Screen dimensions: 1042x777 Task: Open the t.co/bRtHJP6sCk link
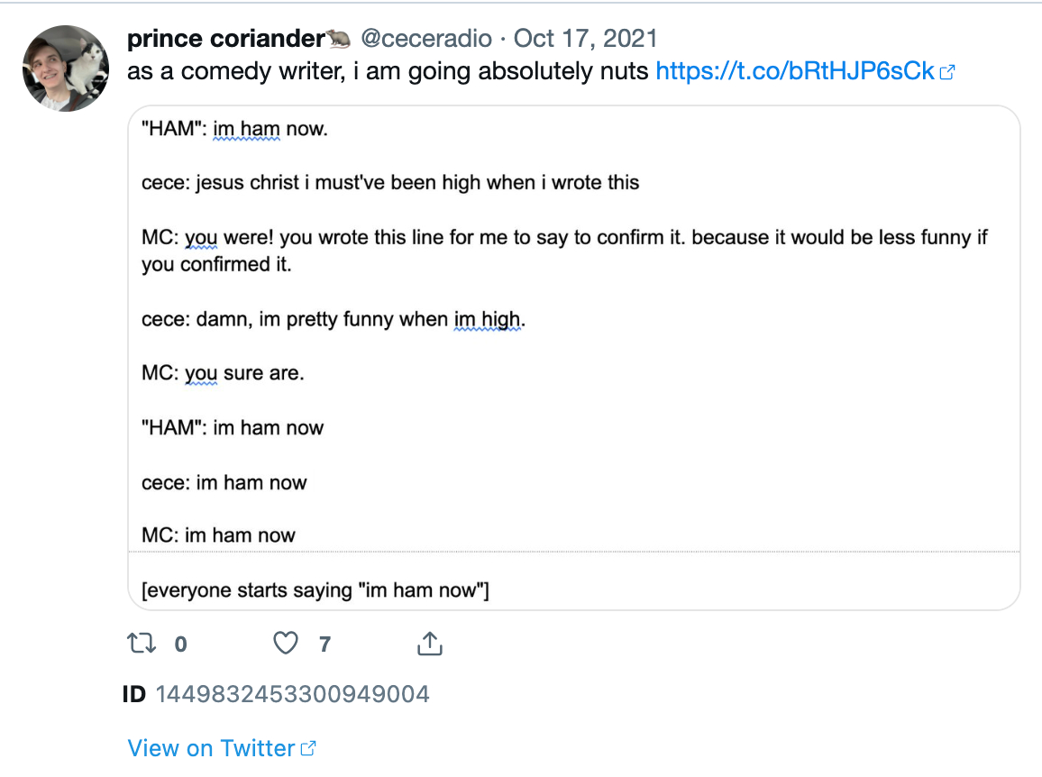point(794,71)
